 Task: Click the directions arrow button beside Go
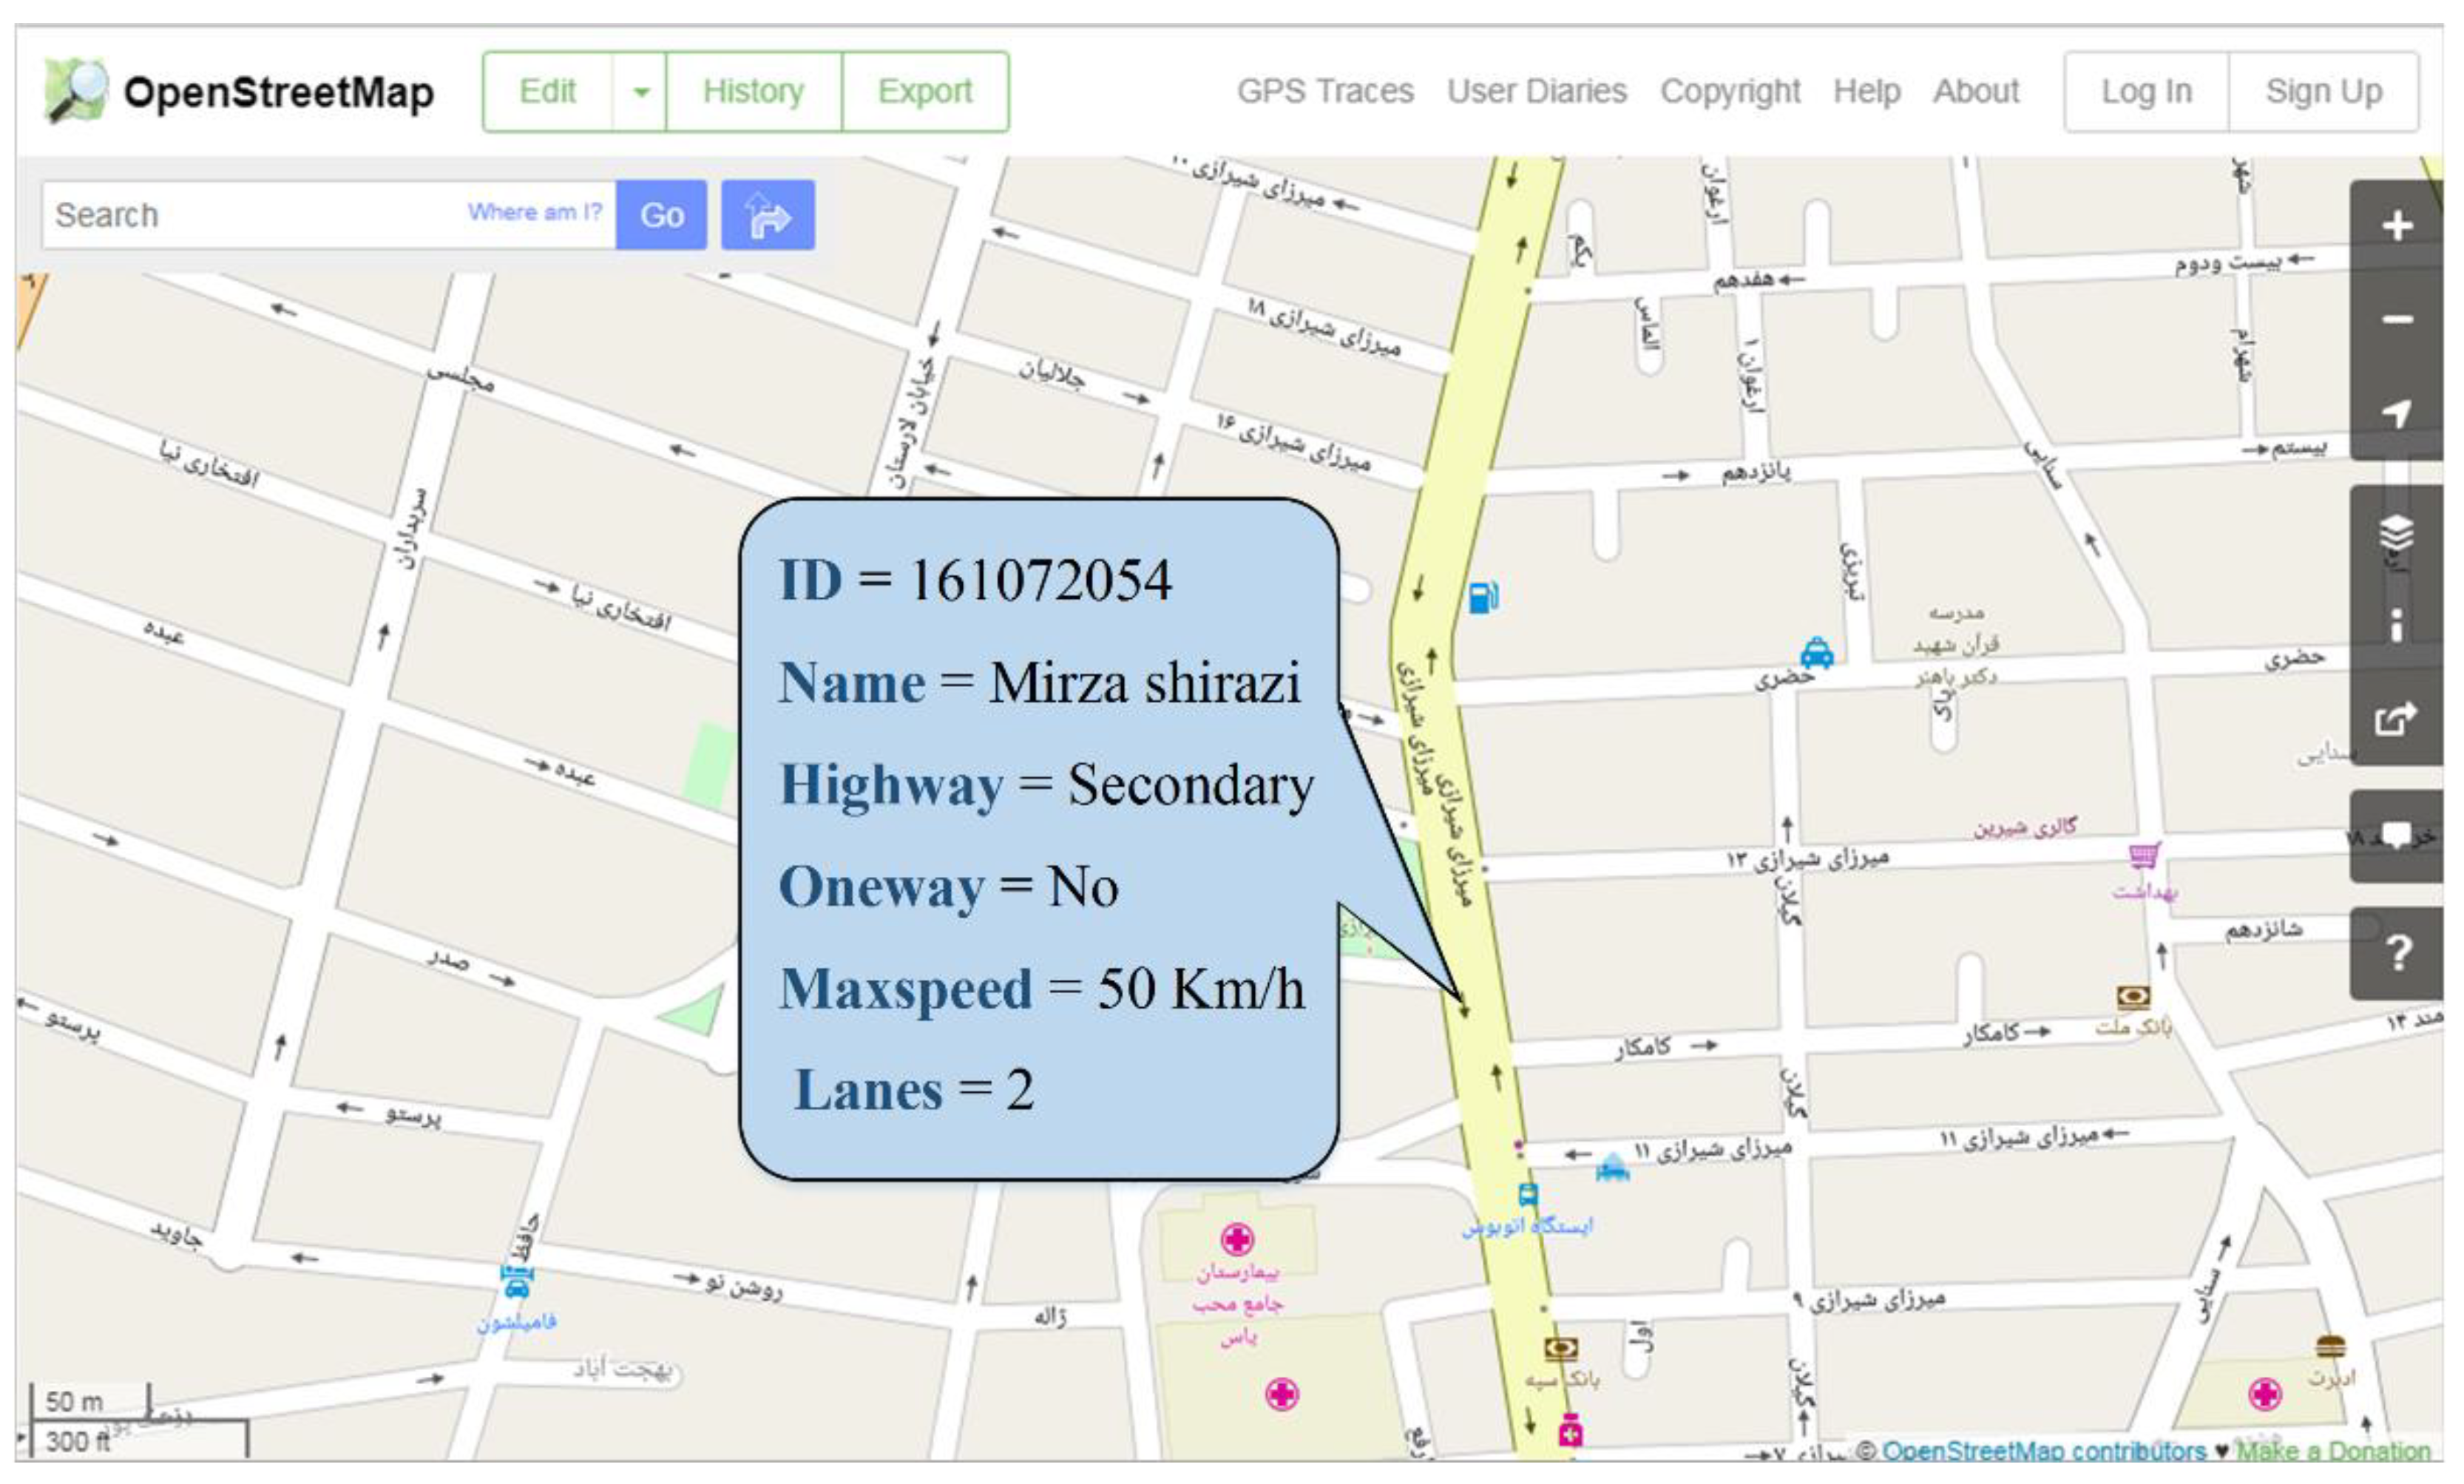(767, 215)
